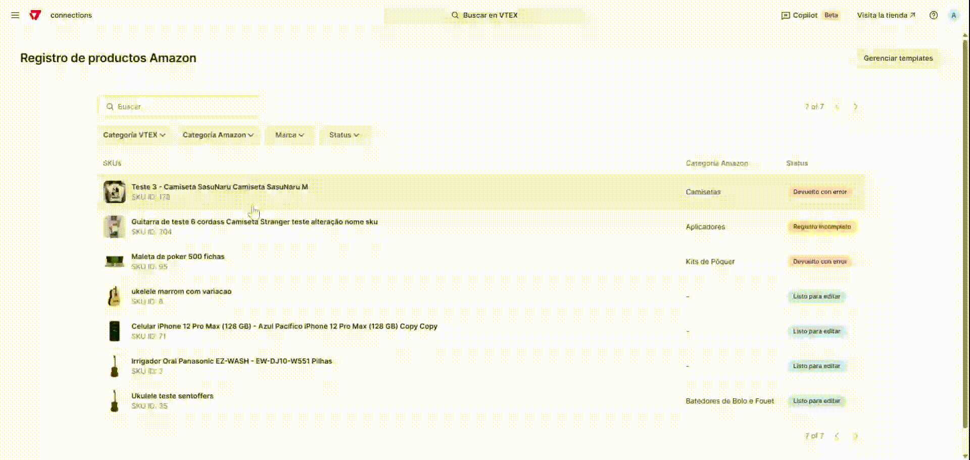Viewport: 970px width, 460px height.
Task: Click bottom pagination next arrow
Action: pyautogui.click(x=855, y=436)
